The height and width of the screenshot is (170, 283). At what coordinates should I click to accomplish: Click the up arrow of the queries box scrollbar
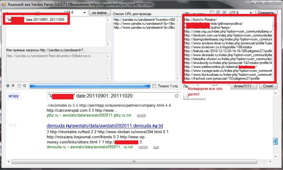click(108, 20)
